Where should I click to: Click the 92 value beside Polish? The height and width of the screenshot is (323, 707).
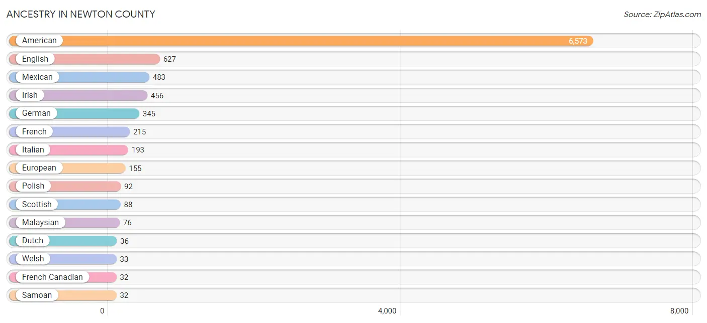click(128, 186)
